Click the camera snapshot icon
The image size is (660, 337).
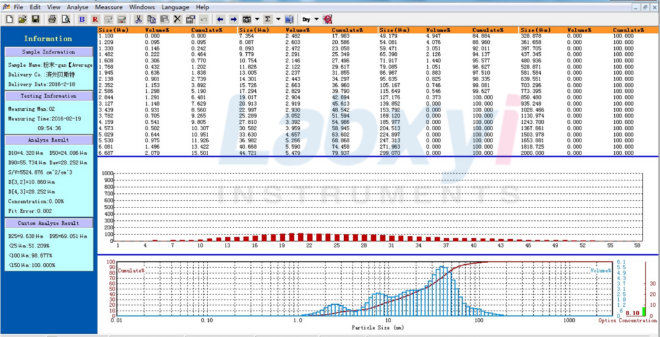pos(247,19)
